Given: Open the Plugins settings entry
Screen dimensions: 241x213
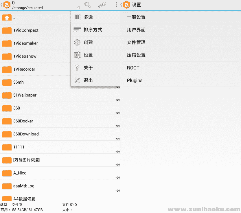Looking at the screenshot, I should tap(135, 80).
